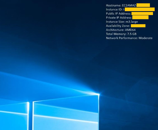
Task: Click the yellow box hiding the public IP
Action: (x=142, y=13)
